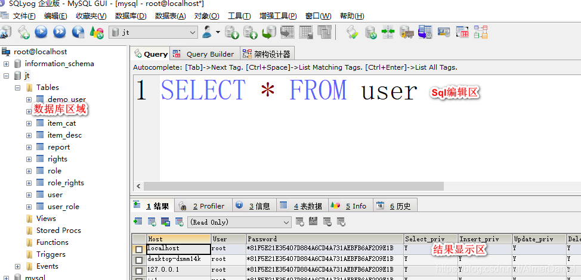Image resolution: width=581 pixels, height=280 pixels.
Task: Click the restore database green-arrow icon
Action: (x=269, y=32)
